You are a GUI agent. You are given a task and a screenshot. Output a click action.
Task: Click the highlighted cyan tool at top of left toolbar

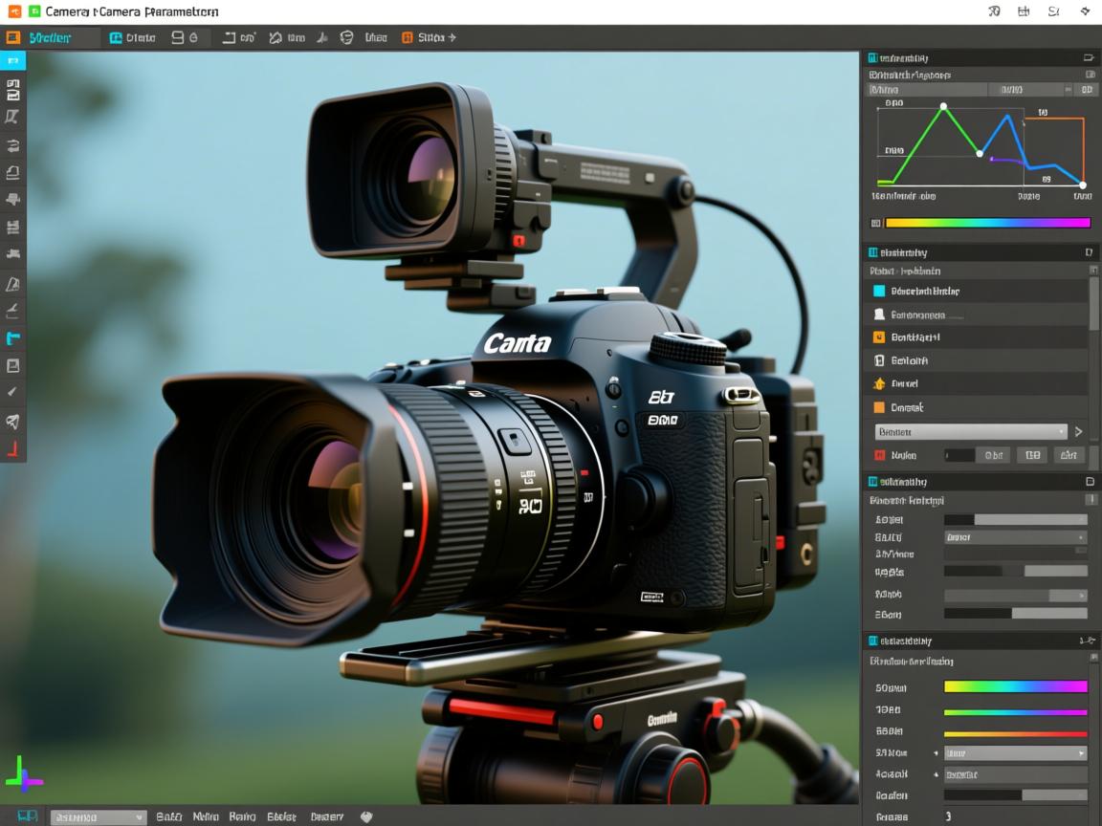[12, 61]
